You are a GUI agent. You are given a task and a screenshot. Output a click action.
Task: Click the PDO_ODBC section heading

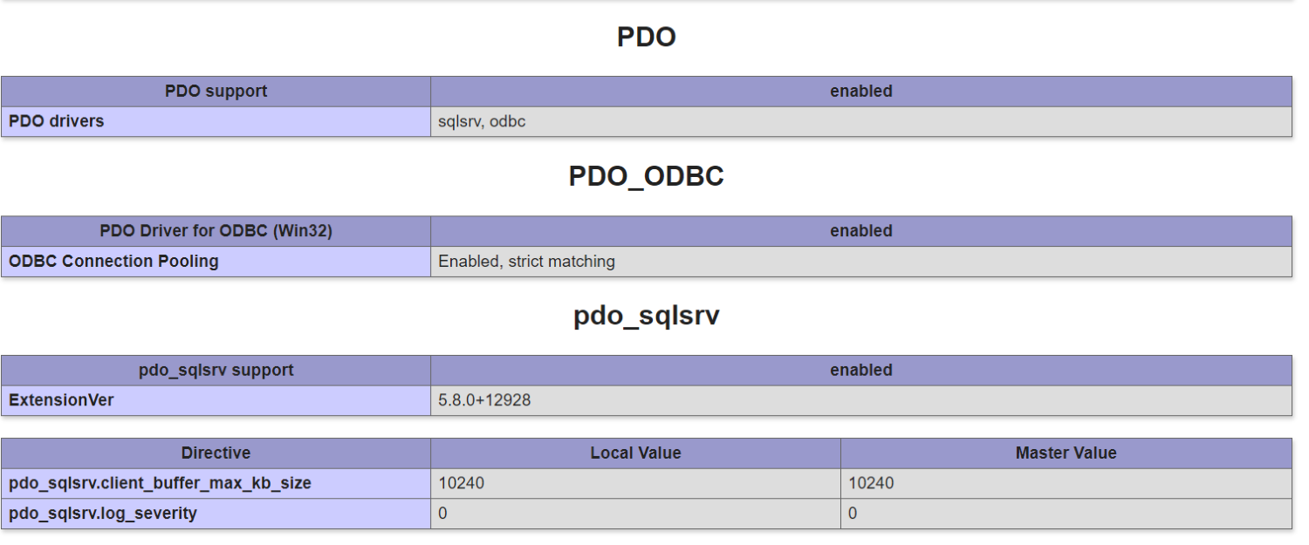click(x=646, y=176)
